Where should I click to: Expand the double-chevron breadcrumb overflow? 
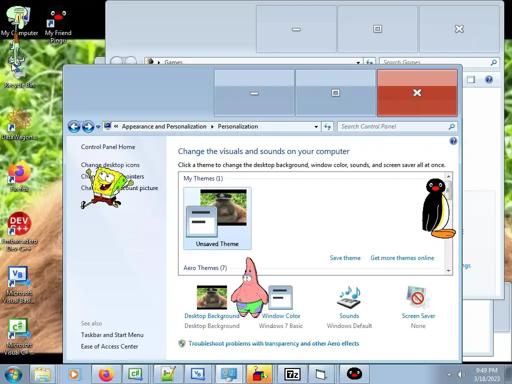[x=116, y=126]
